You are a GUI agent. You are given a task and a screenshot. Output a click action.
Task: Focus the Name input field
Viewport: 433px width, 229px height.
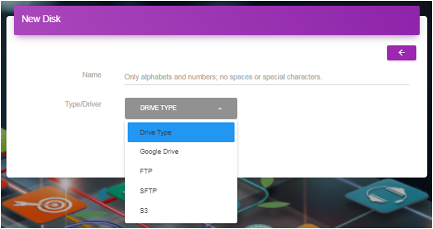click(266, 77)
